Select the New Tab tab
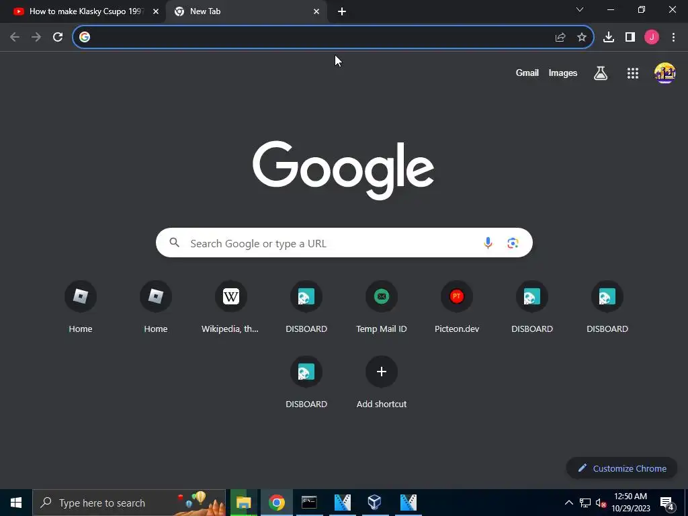Screen dimensions: 688x516 246,11
